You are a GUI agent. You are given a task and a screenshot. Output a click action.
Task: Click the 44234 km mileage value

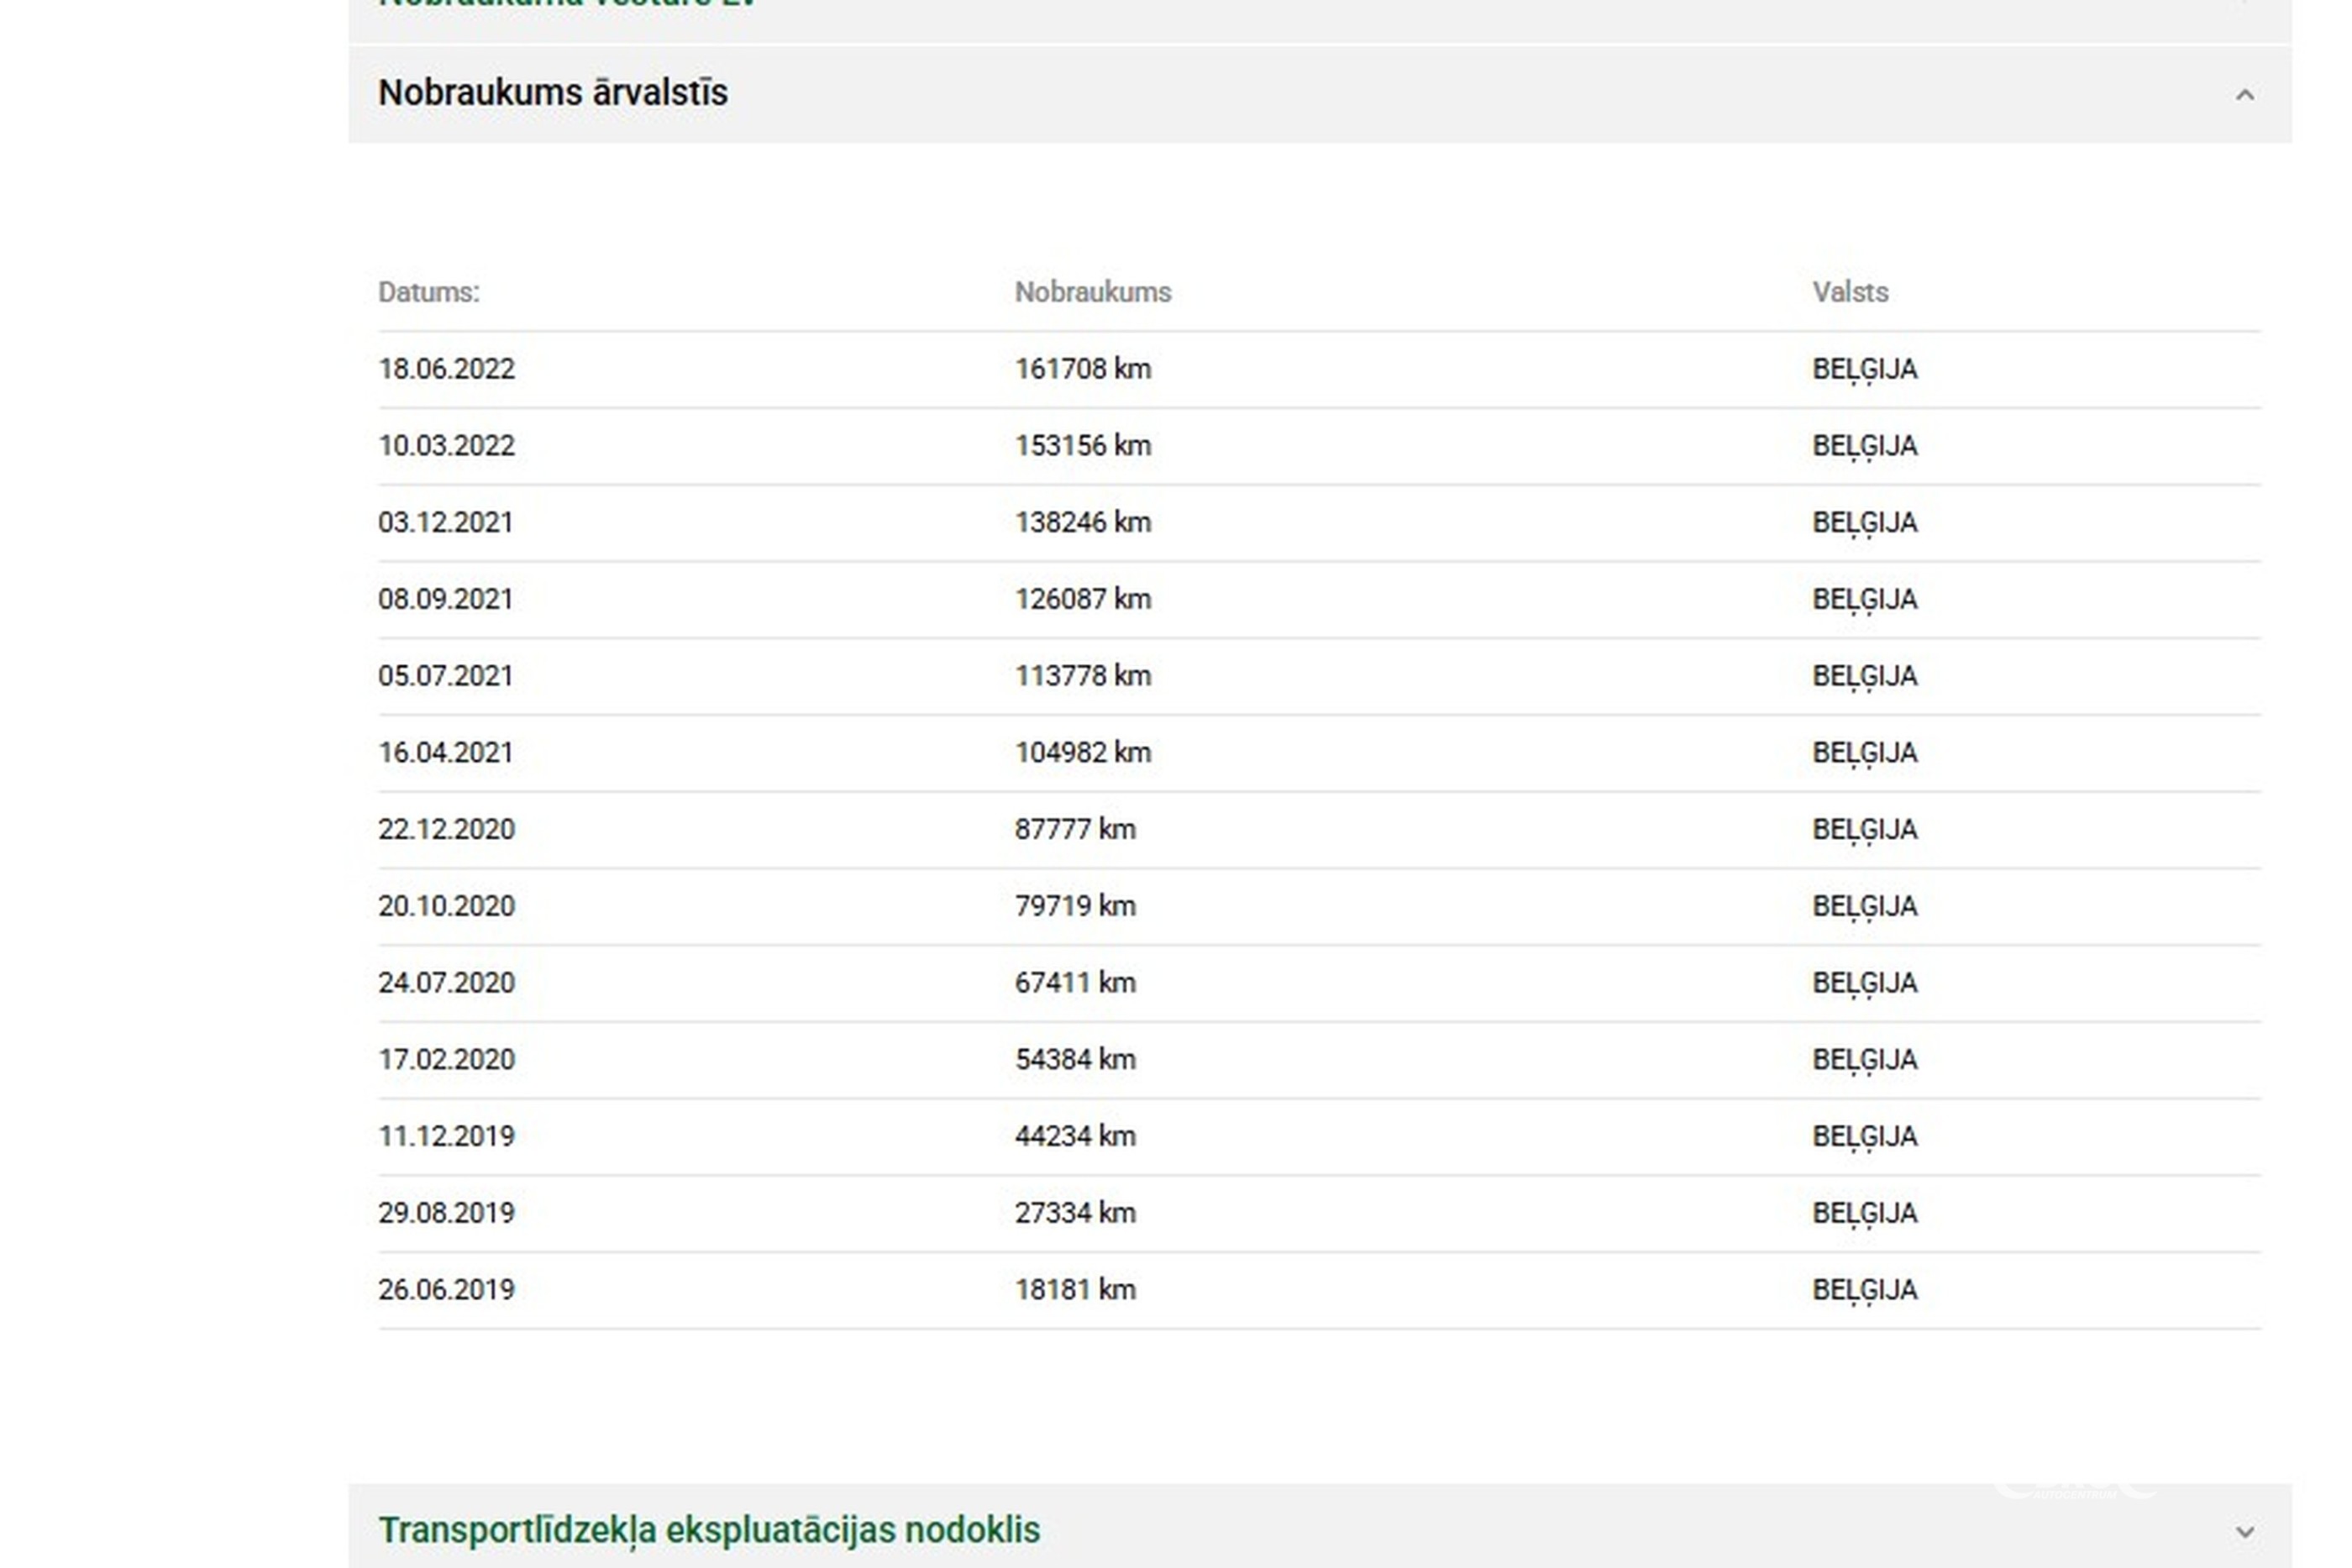click(1074, 1136)
